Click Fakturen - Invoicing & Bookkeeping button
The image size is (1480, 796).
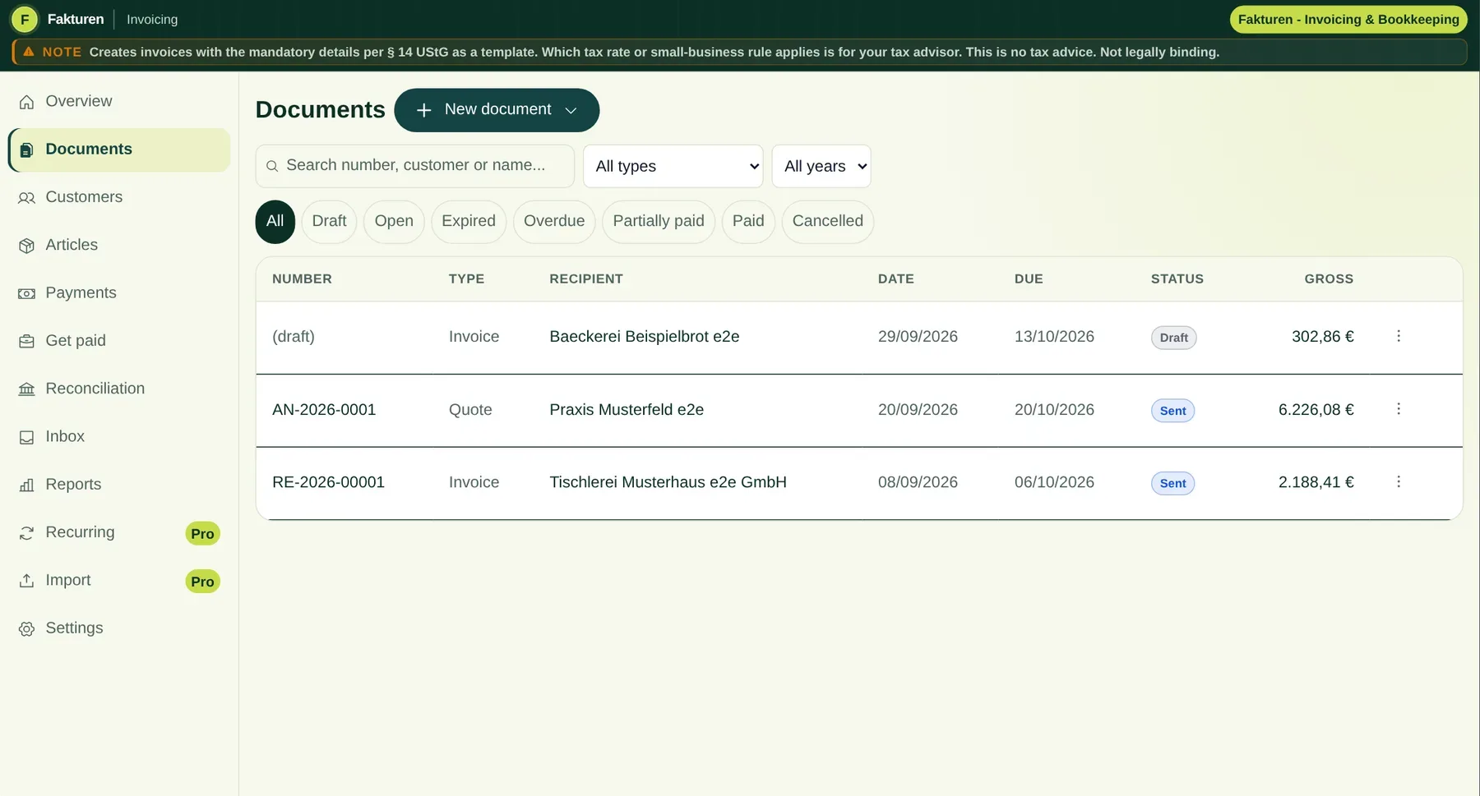click(1348, 20)
